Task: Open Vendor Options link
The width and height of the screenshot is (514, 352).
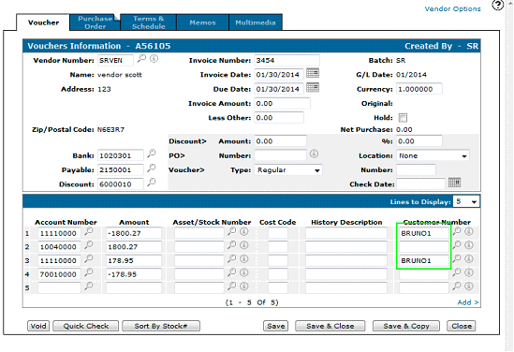Action: point(452,8)
